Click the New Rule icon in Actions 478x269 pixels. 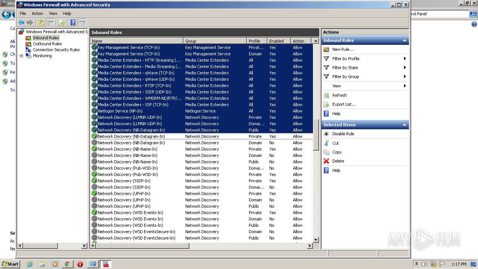[326, 49]
